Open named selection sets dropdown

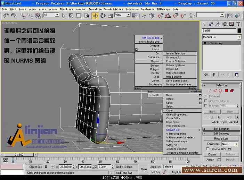pyautogui.click(x=222, y=15)
